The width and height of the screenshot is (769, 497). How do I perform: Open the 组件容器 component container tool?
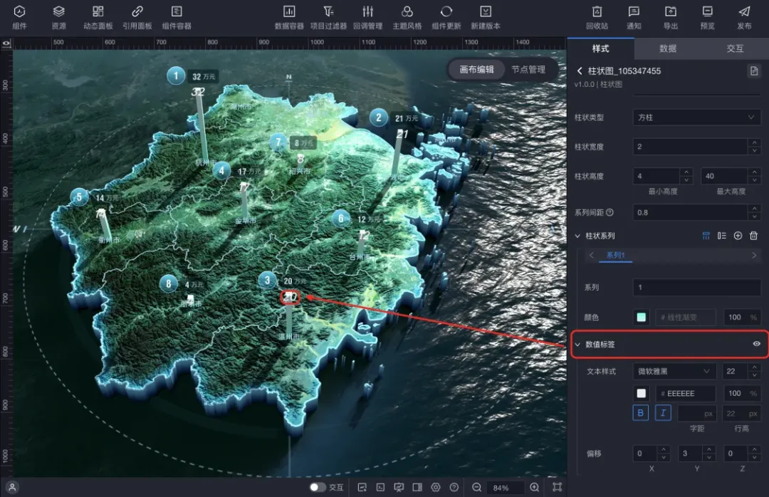(x=177, y=18)
